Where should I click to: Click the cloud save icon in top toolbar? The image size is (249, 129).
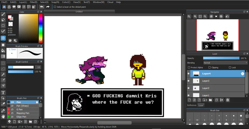point(4,7)
